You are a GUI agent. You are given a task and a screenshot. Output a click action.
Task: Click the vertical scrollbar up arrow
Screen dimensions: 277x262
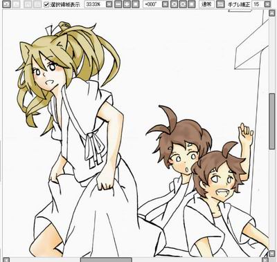pyautogui.click(x=272, y=13)
